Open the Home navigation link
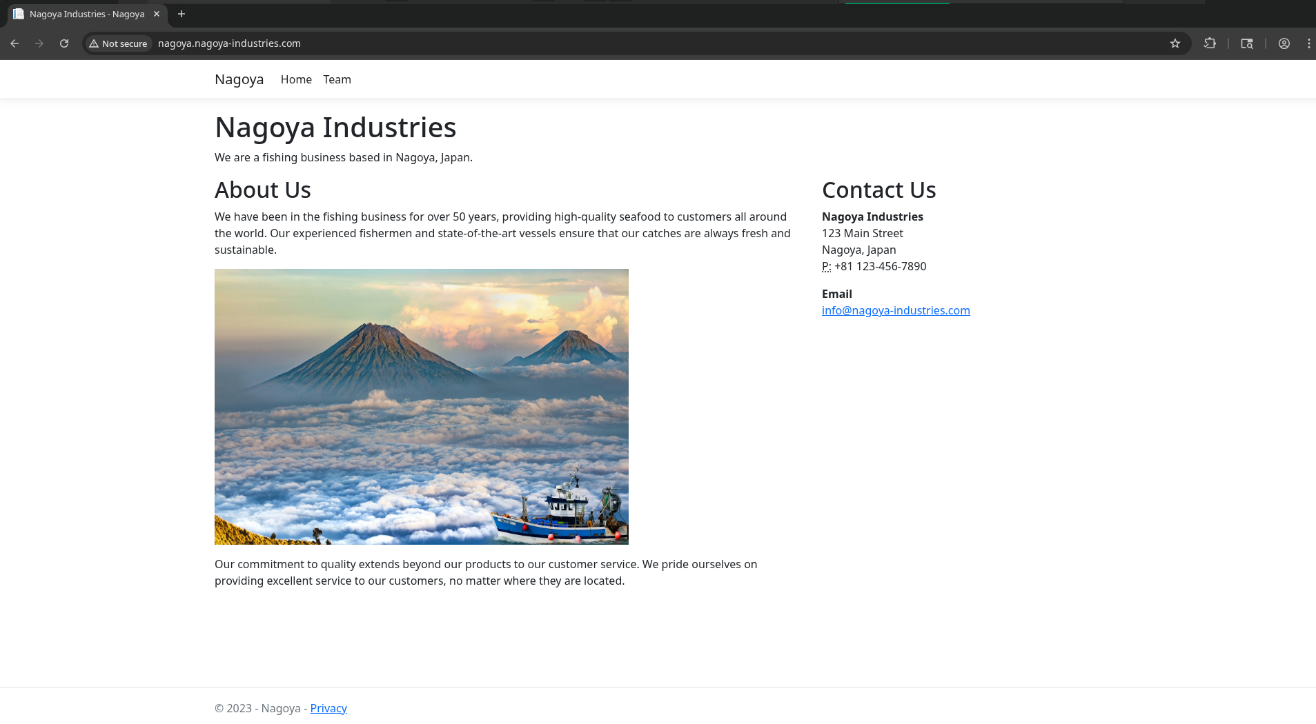 296,79
